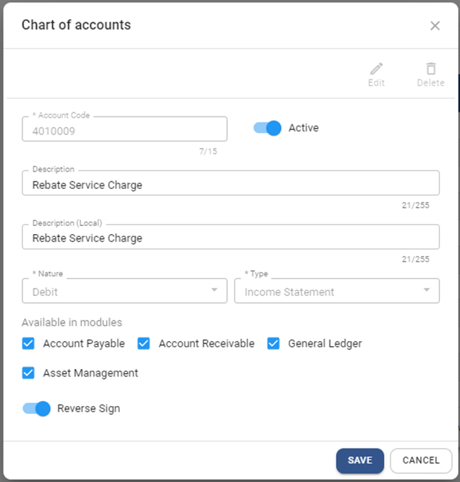Viewport: 460px width, 482px height.
Task: Click the Delete trash can icon
Action: pyautogui.click(x=431, y=69)
